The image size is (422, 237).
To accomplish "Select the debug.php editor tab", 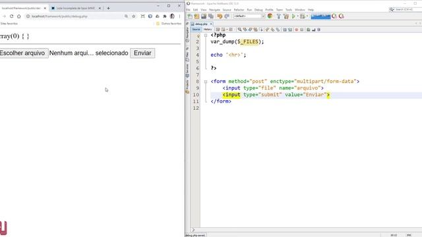I will point(201,24).
